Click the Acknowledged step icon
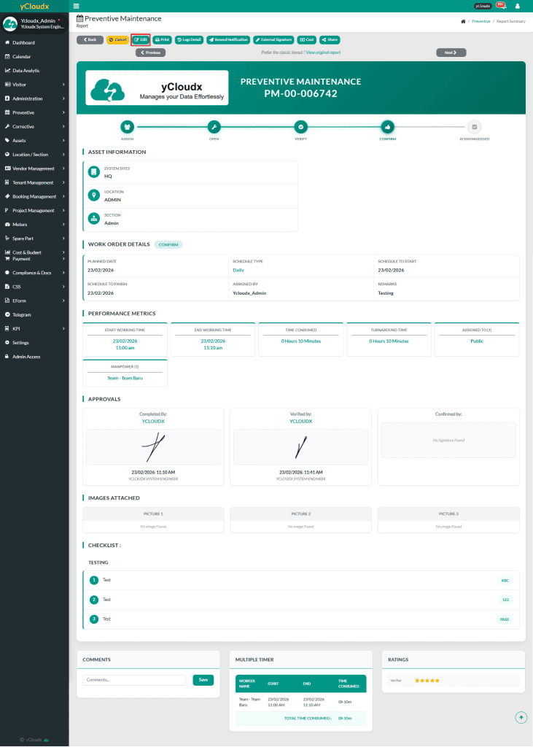 coord(475,126)
